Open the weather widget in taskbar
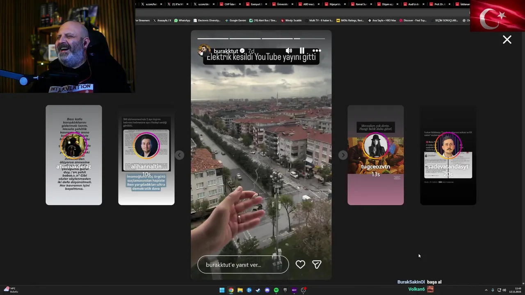 (x=11, y=290)
